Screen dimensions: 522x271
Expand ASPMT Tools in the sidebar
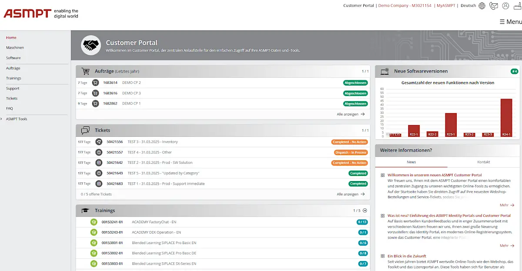(17, 119)
